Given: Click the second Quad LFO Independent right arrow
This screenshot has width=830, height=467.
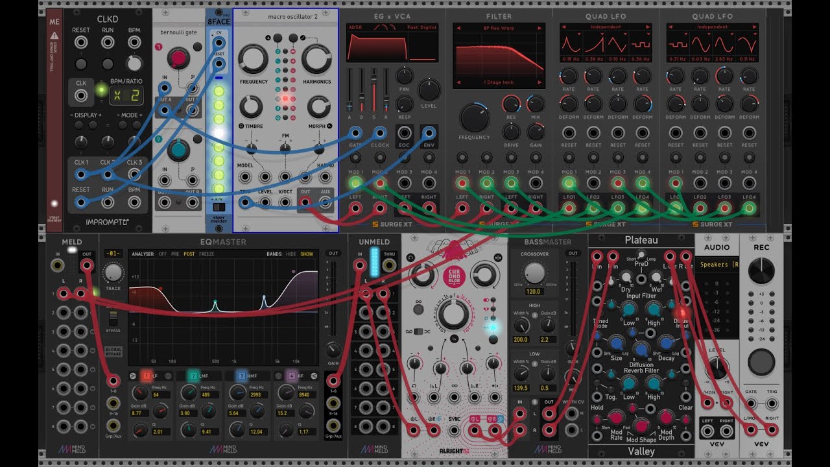Looking at the screenshot, I should coord(753,27).
